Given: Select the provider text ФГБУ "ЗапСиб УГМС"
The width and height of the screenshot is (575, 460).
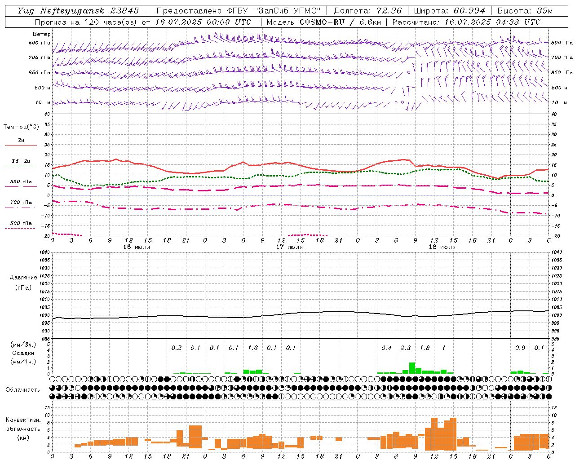Looking at the screenshot, I should pos(275,11).
